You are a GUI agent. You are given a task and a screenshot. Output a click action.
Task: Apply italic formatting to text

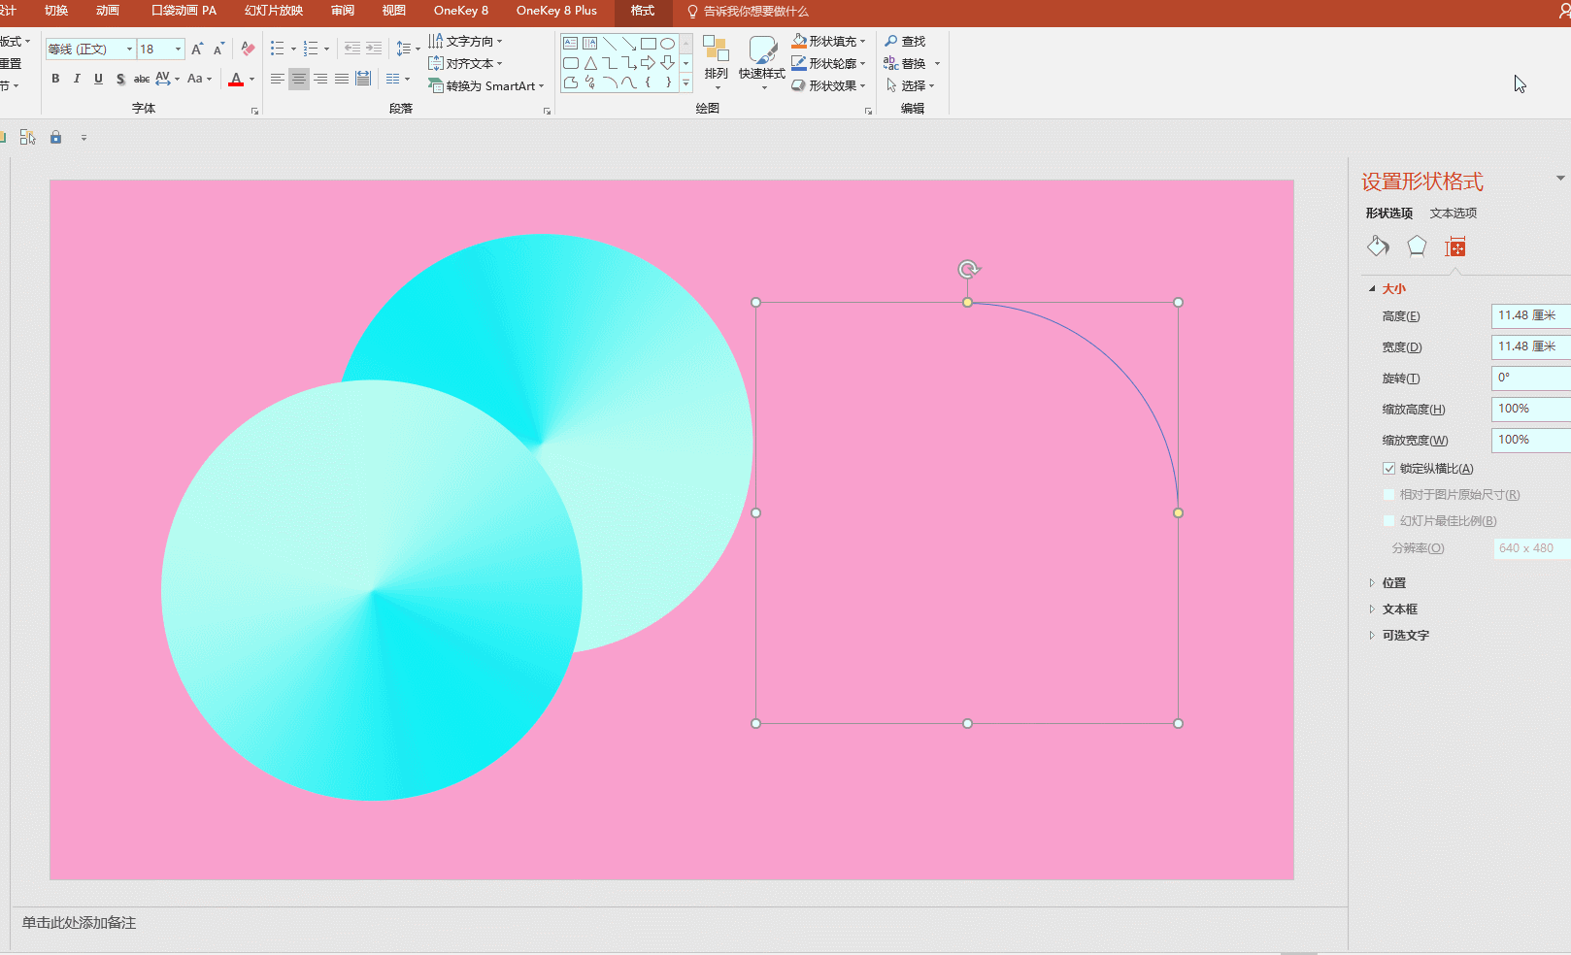[x=77, y=79]
